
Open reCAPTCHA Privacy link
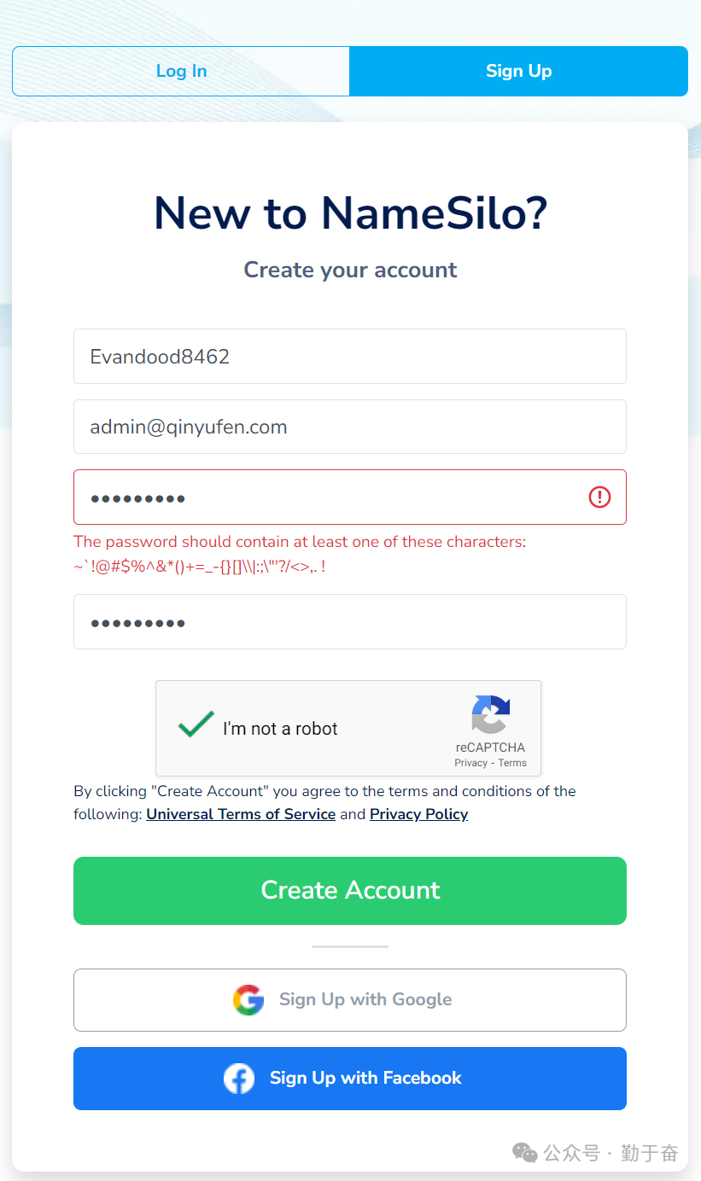click(x=470, y=763)
